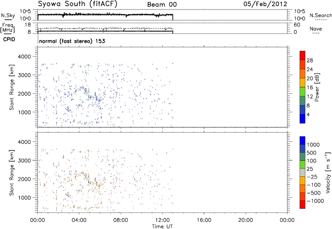Click the 3000 tick in the velocity panel
The height and width of the screenshot is (229, 332).
click(x=24, y=160)
